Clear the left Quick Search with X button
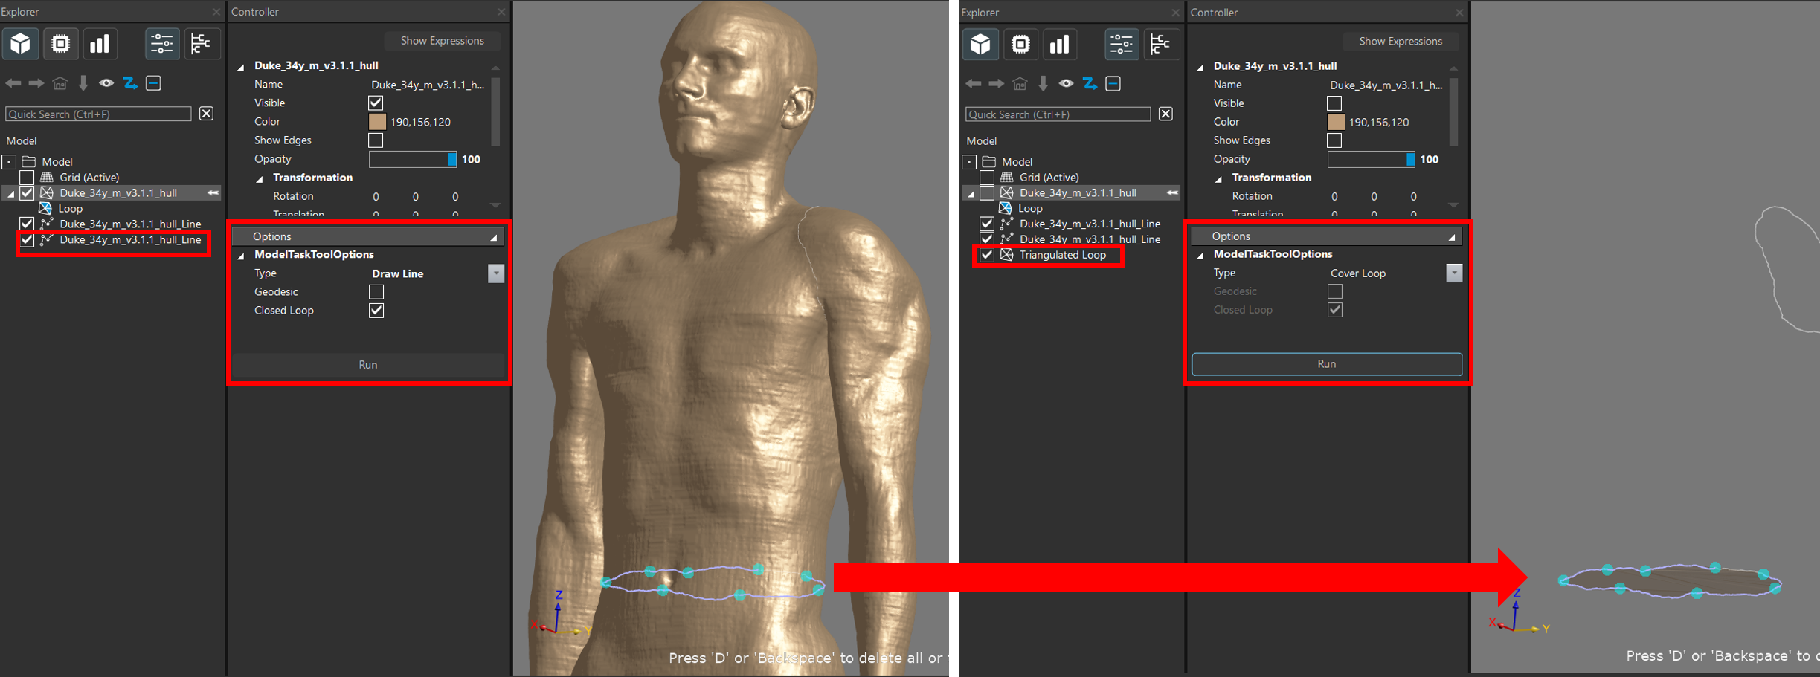 [x=206, y=114]
